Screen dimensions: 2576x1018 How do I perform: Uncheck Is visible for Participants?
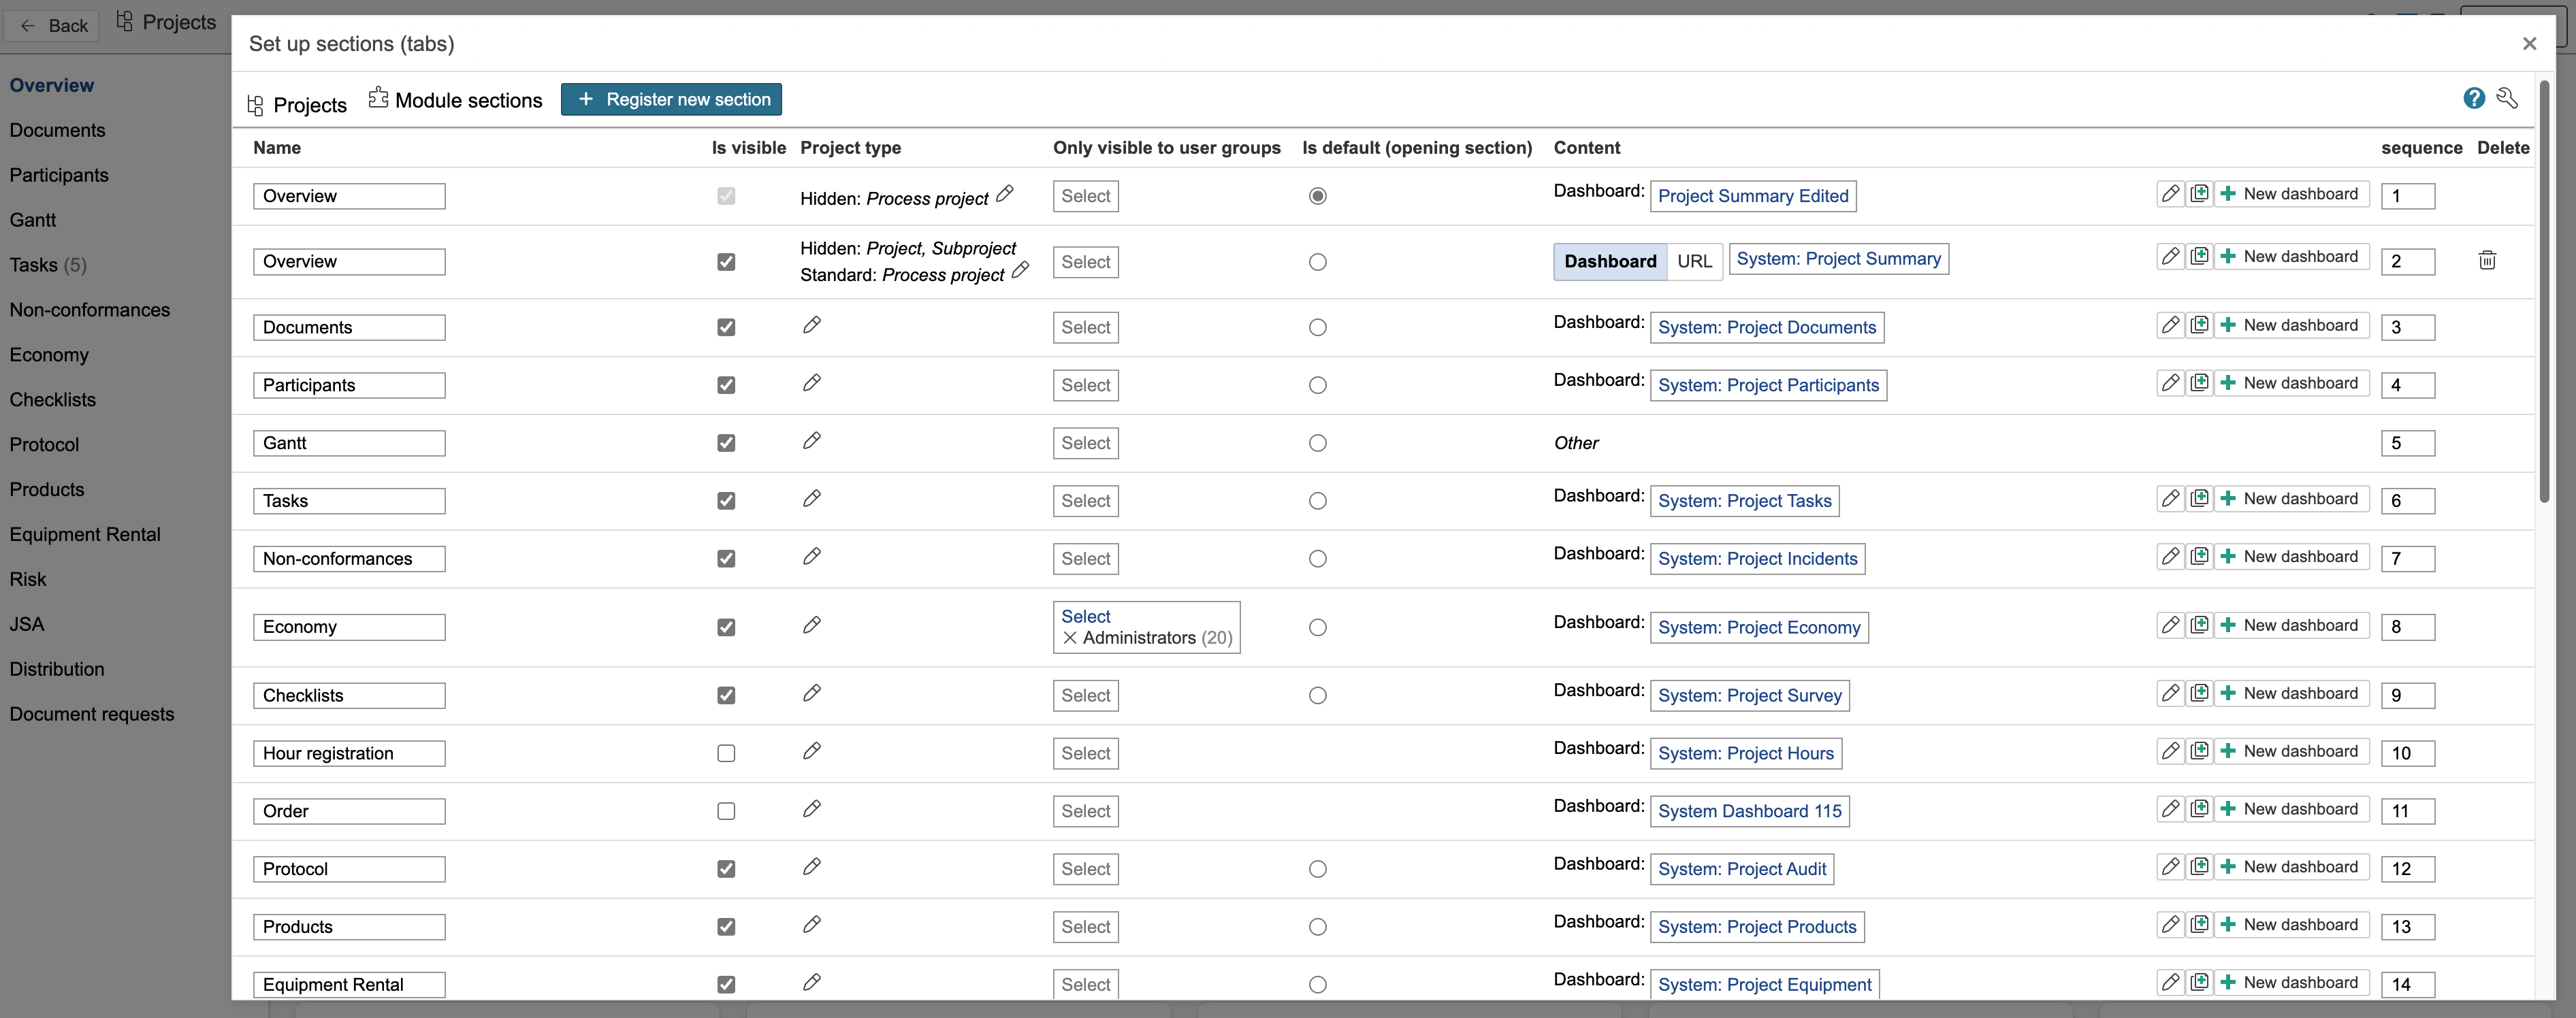(x=726, y=385)
